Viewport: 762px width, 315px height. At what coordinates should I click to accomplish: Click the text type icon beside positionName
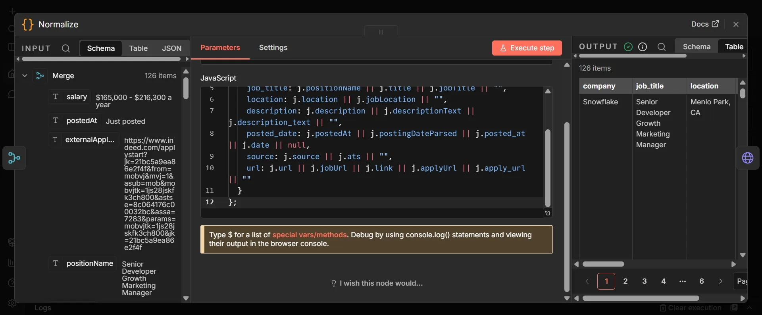[x=56, y=263]
